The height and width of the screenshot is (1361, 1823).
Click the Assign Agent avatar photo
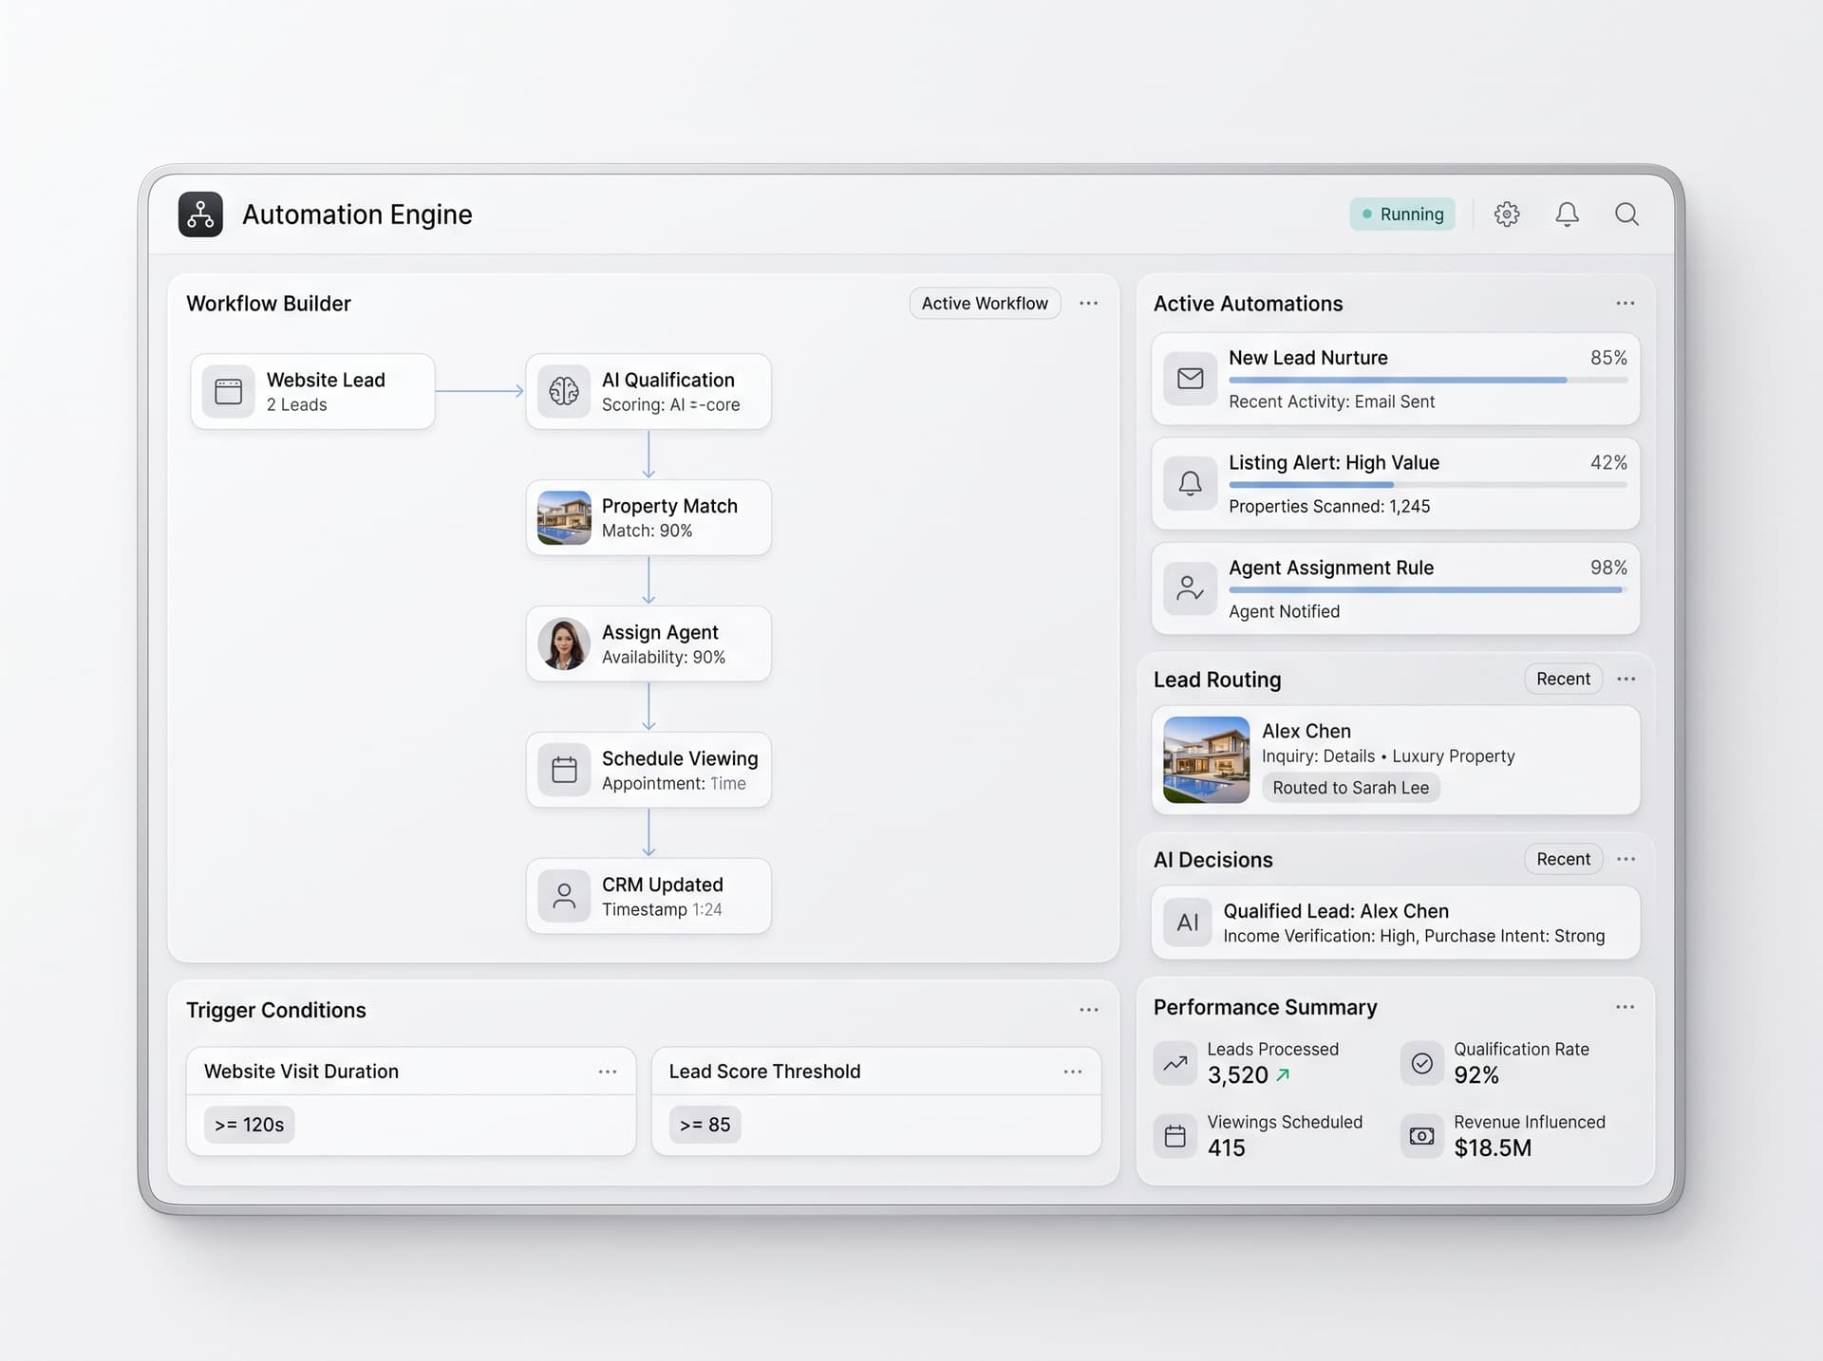point(564,643)
